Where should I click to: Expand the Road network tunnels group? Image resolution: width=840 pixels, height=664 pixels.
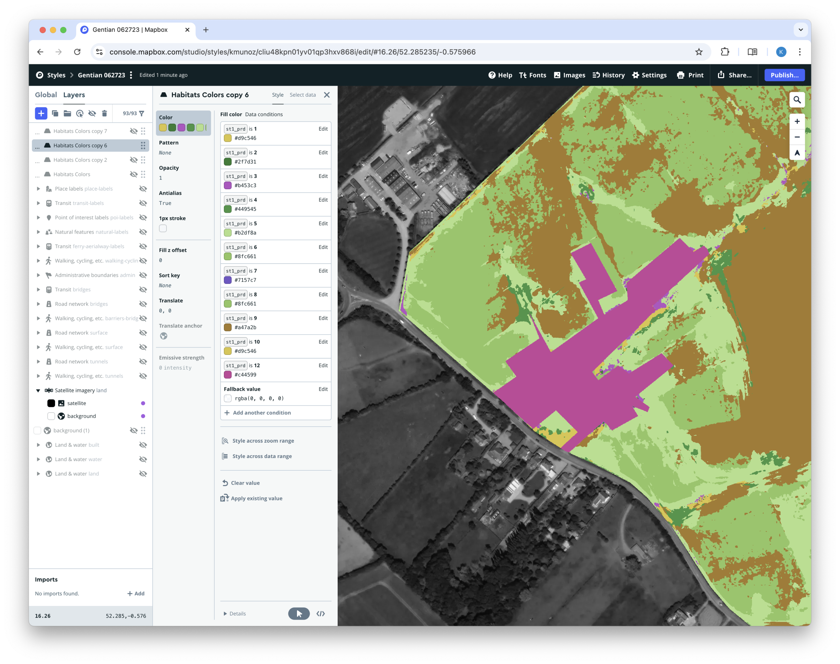point(38,362)
